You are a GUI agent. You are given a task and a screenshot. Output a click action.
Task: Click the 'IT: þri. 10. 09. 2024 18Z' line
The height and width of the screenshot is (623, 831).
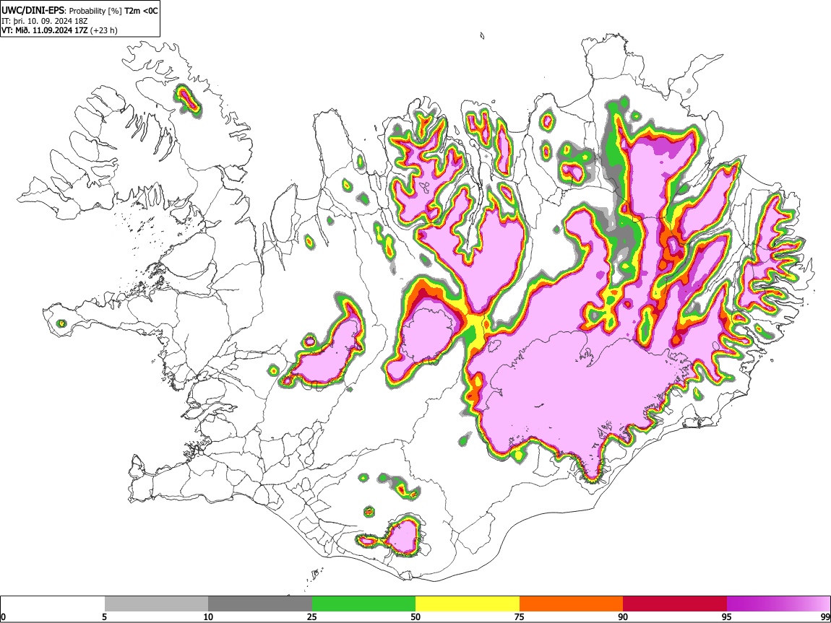point(44,21)
